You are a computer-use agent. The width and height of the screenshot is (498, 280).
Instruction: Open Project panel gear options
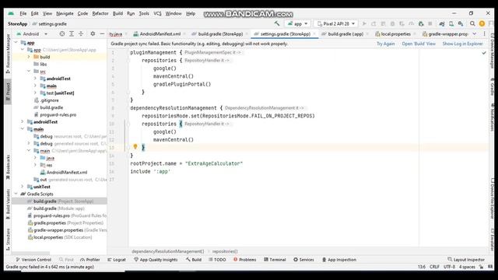[x=93, y=33]
